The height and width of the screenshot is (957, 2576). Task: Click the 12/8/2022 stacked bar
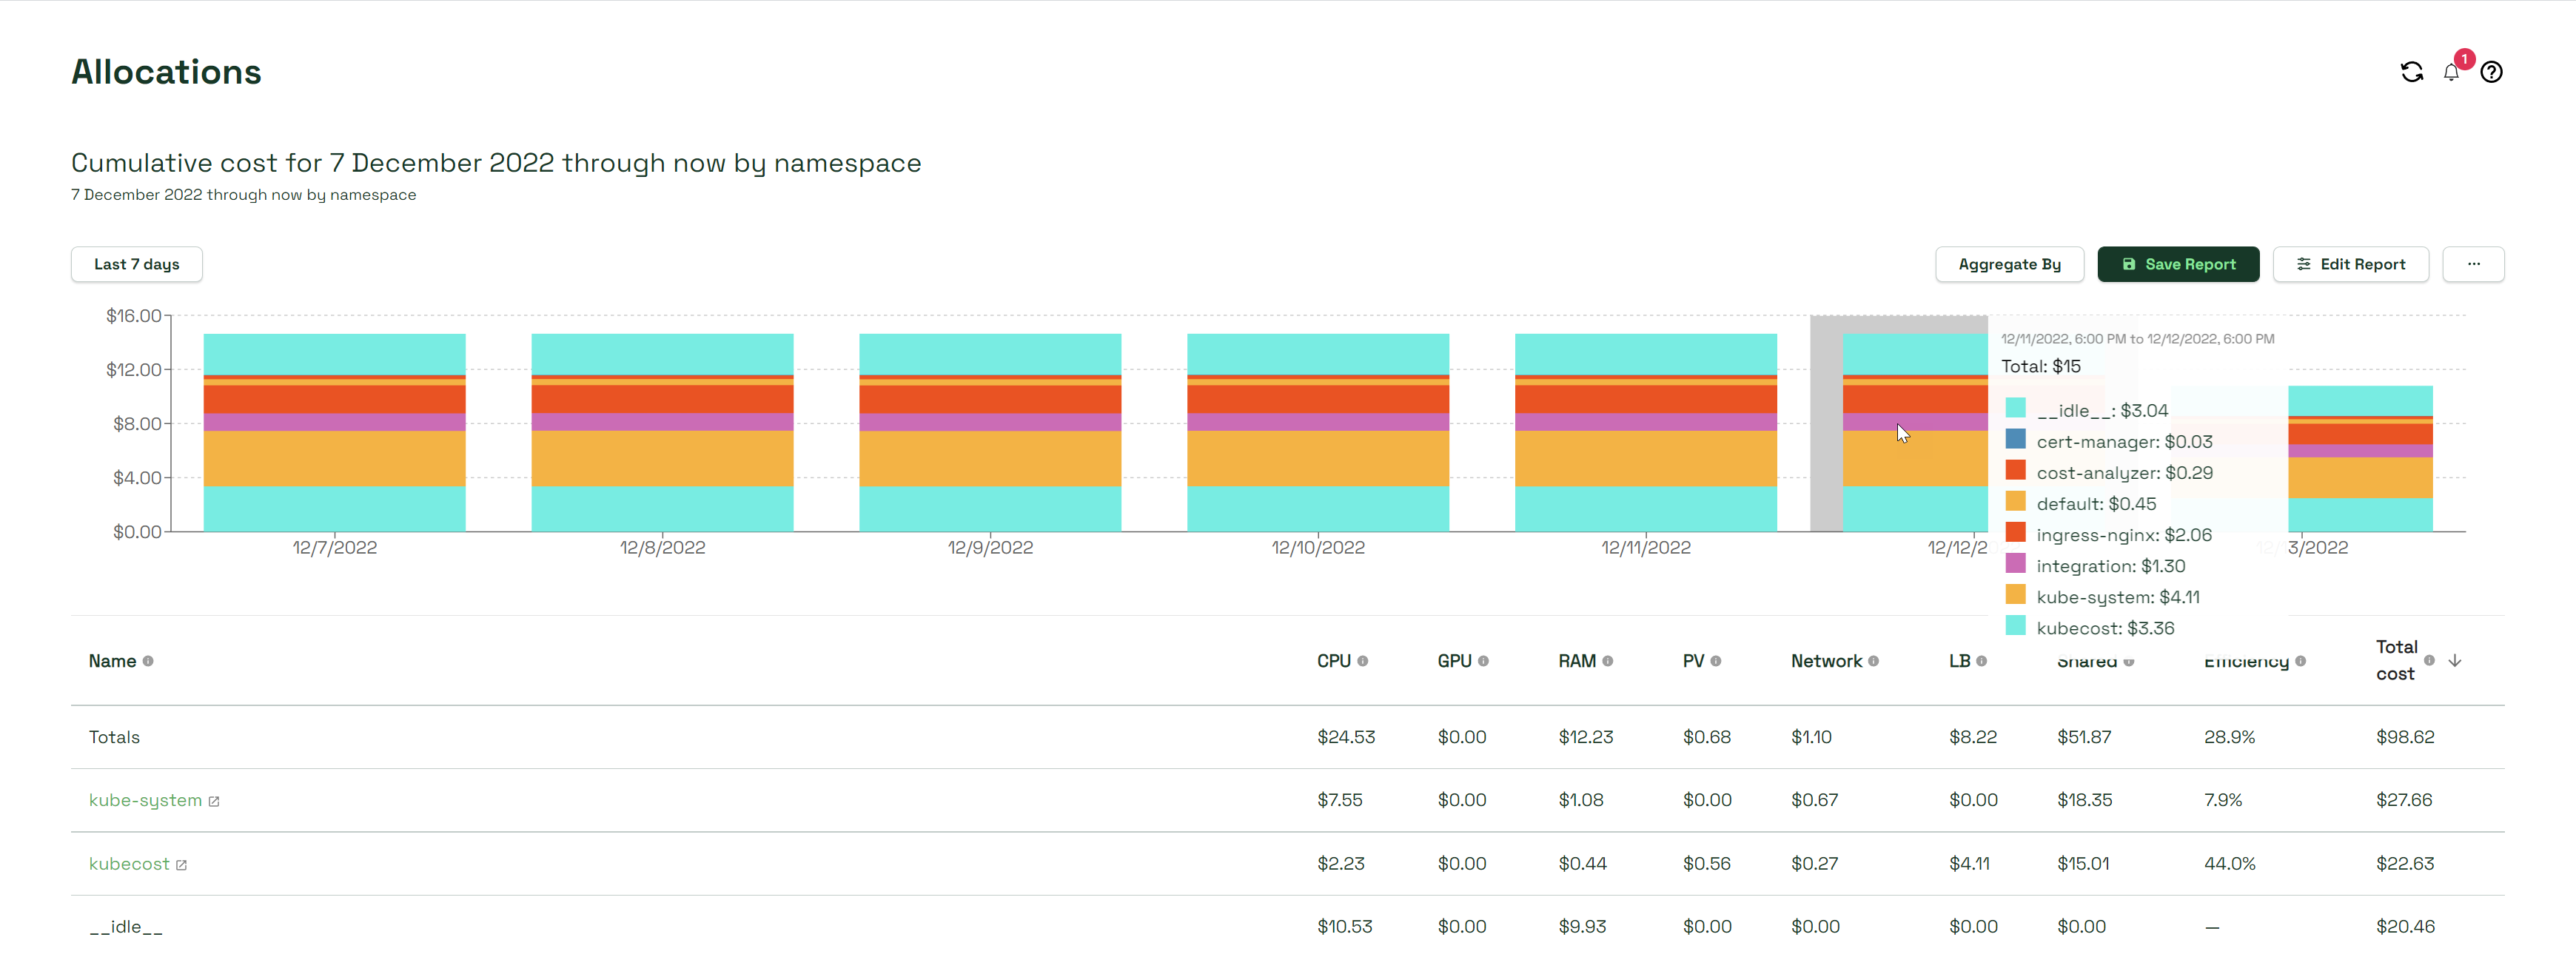(662, 432)
